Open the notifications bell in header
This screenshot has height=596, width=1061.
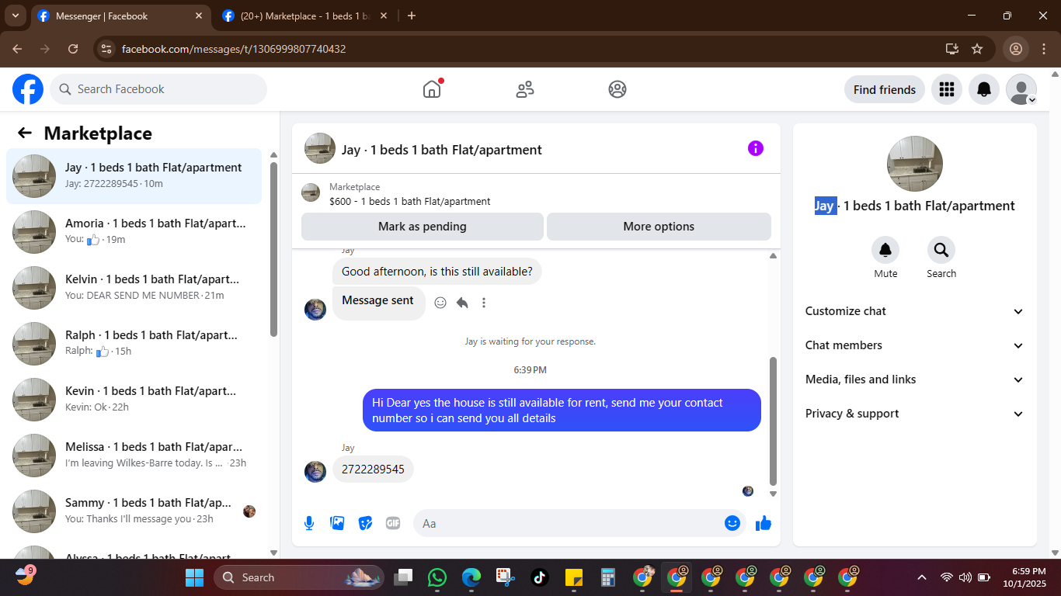pos(984,89)
